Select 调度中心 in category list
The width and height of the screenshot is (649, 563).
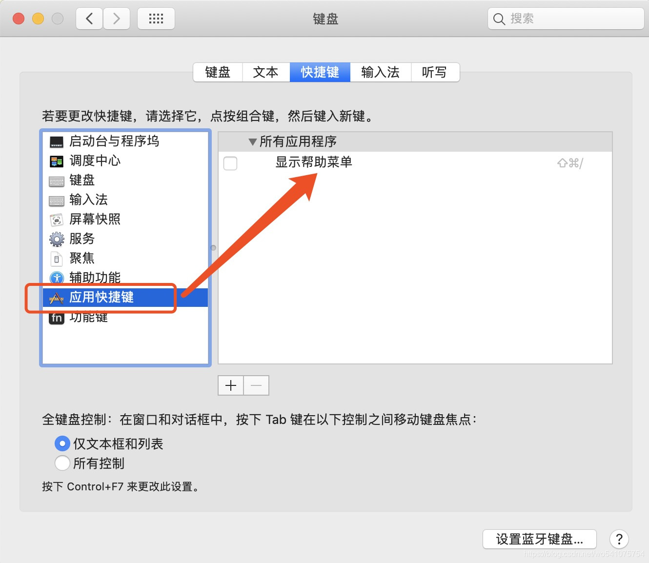click(125, 161)
